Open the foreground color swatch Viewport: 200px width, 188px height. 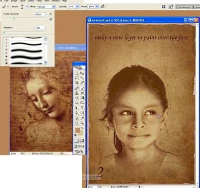click(78, 130)
